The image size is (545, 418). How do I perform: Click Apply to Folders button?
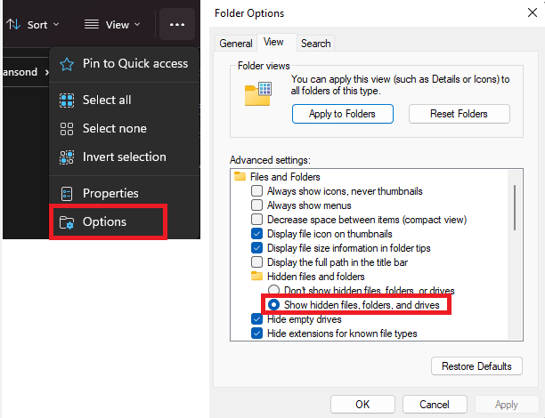(342, 114)
